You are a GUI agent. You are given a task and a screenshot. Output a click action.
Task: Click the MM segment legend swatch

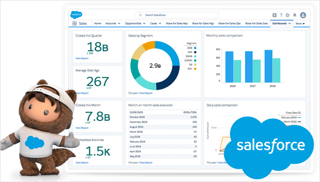point(195,52)
